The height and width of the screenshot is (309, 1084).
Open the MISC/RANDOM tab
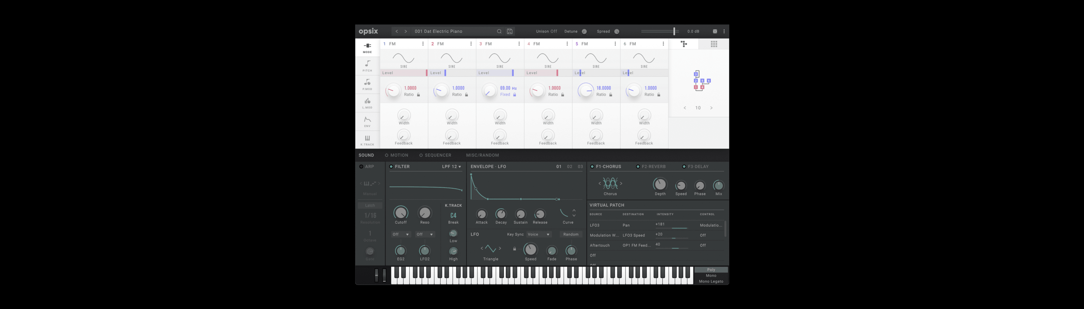[482, 155]
